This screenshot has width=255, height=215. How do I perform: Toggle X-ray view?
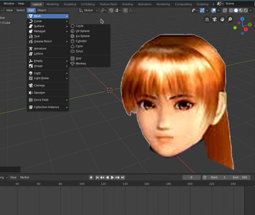click(x=225, y=10)
